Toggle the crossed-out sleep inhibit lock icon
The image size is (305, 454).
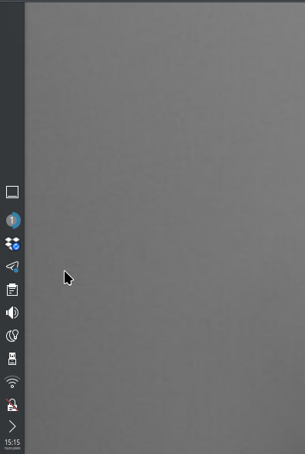12,405
